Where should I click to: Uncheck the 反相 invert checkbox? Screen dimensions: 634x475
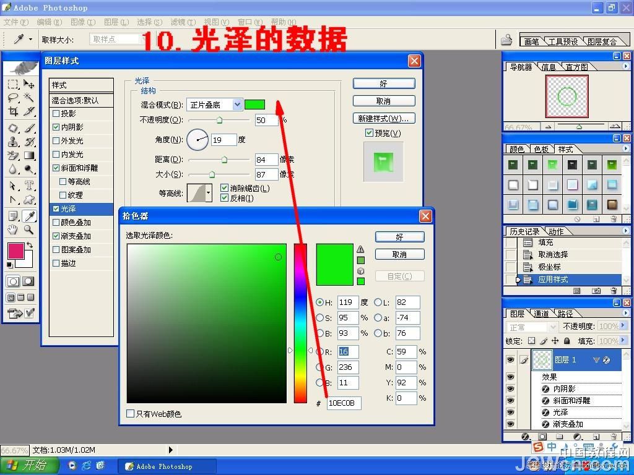224,198
